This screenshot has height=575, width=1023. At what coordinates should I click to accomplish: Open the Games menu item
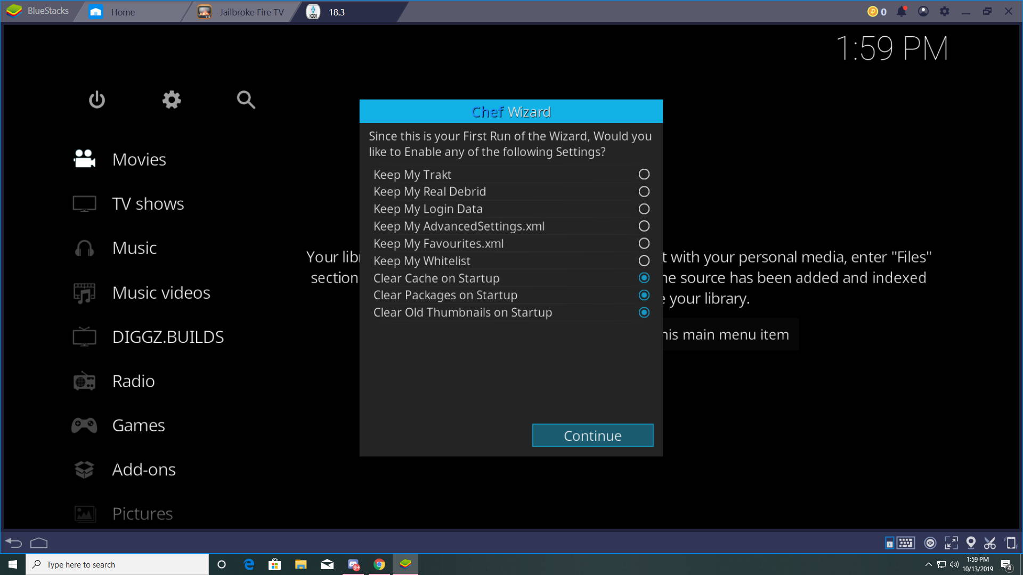pos(139,425)
